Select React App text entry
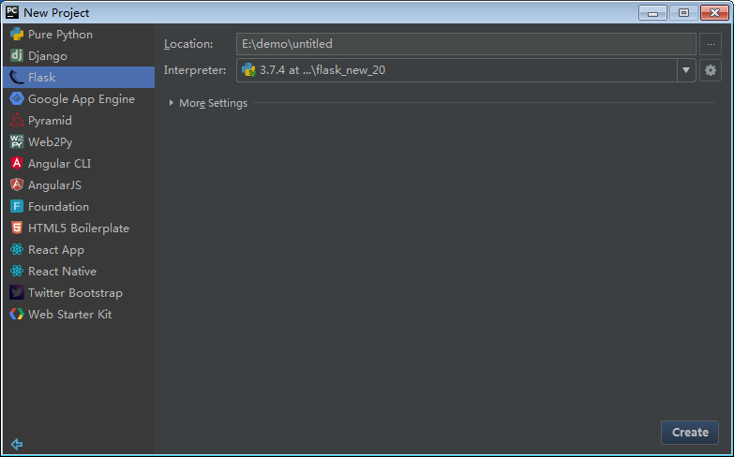 pos(56,250)
